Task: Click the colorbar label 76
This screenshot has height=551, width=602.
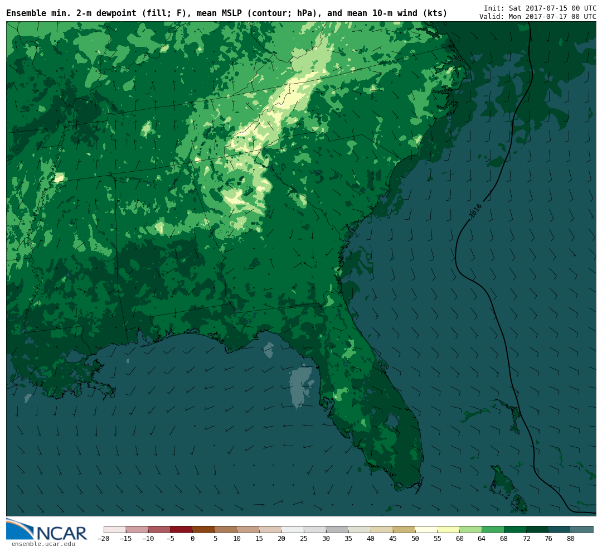Action: click(x=548, y=539)
